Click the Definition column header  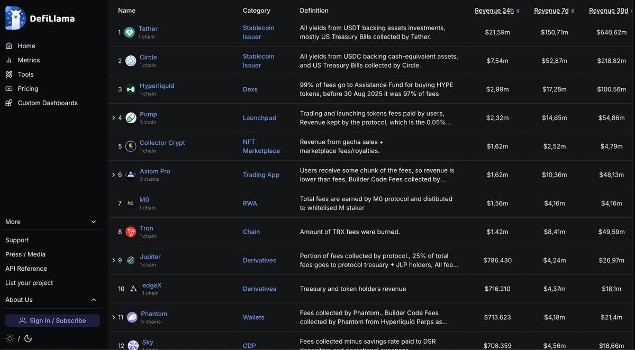click(x=314, y=11)
